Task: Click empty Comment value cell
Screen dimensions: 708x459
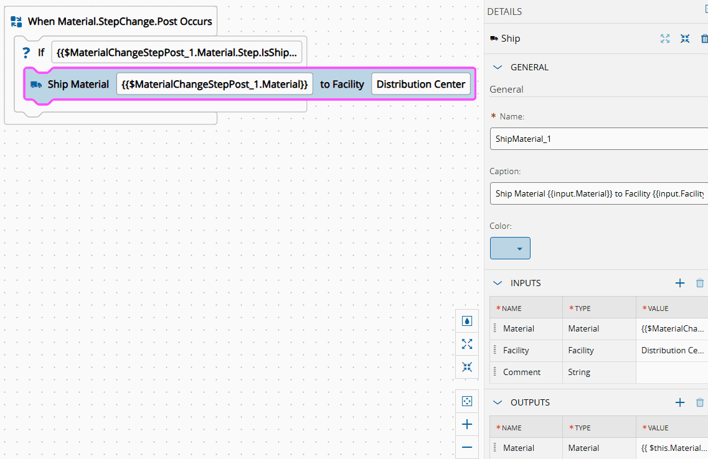Action: pyautogui.click(x=673, y=372)
